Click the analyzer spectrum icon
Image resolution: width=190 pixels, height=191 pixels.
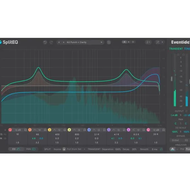pos(173,149)
